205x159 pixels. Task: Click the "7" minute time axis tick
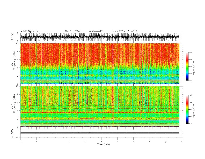(134, 142)
